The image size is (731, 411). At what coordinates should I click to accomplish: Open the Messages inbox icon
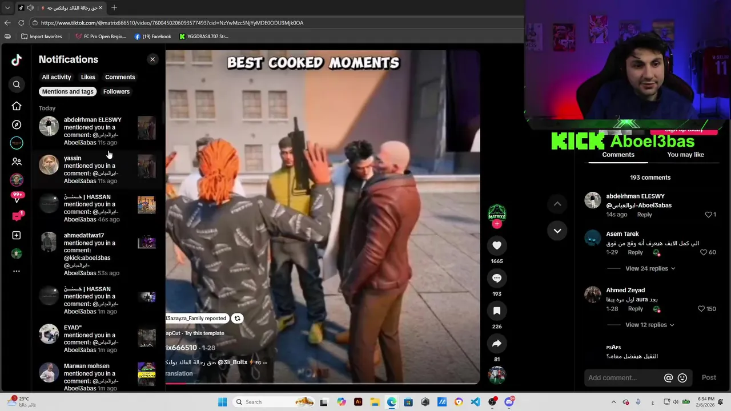[x=17, y=216]
